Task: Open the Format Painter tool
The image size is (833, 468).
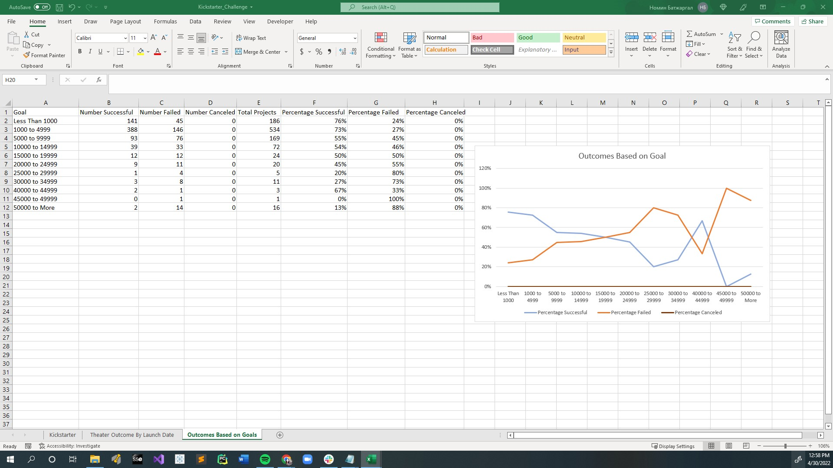Action: tap(45, 55)
